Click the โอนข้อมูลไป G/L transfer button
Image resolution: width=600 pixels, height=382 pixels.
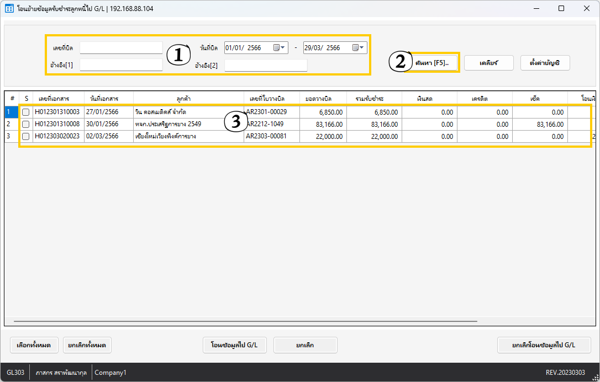click(x=234, y=345)
